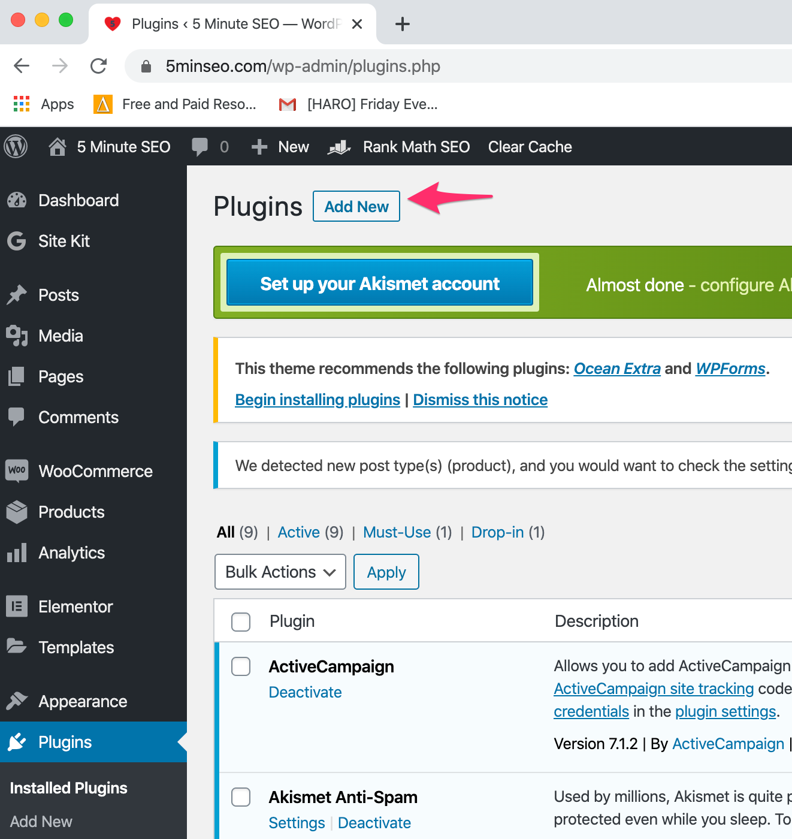Click the Add New button beside Plugins heading
Image resolution: width=792 pixels, height=839 pixels.
tap(356, 206)
